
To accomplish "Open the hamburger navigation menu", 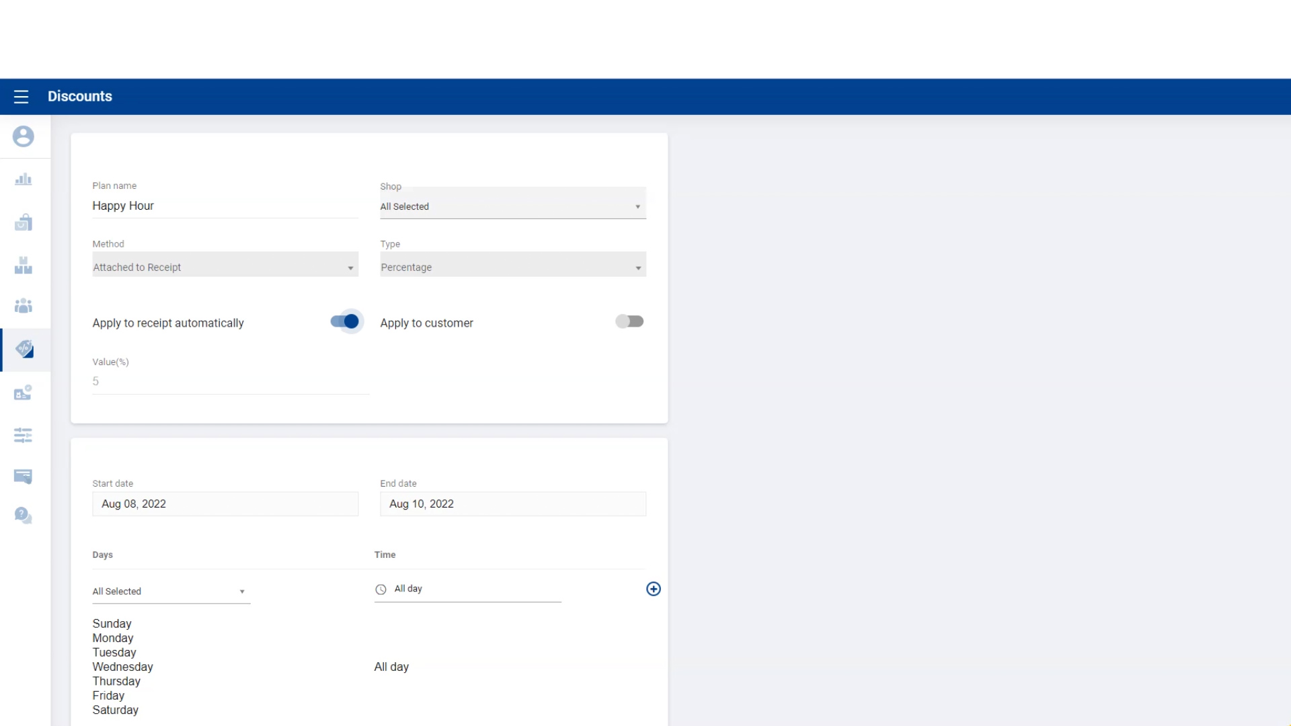I will point(21,97).
